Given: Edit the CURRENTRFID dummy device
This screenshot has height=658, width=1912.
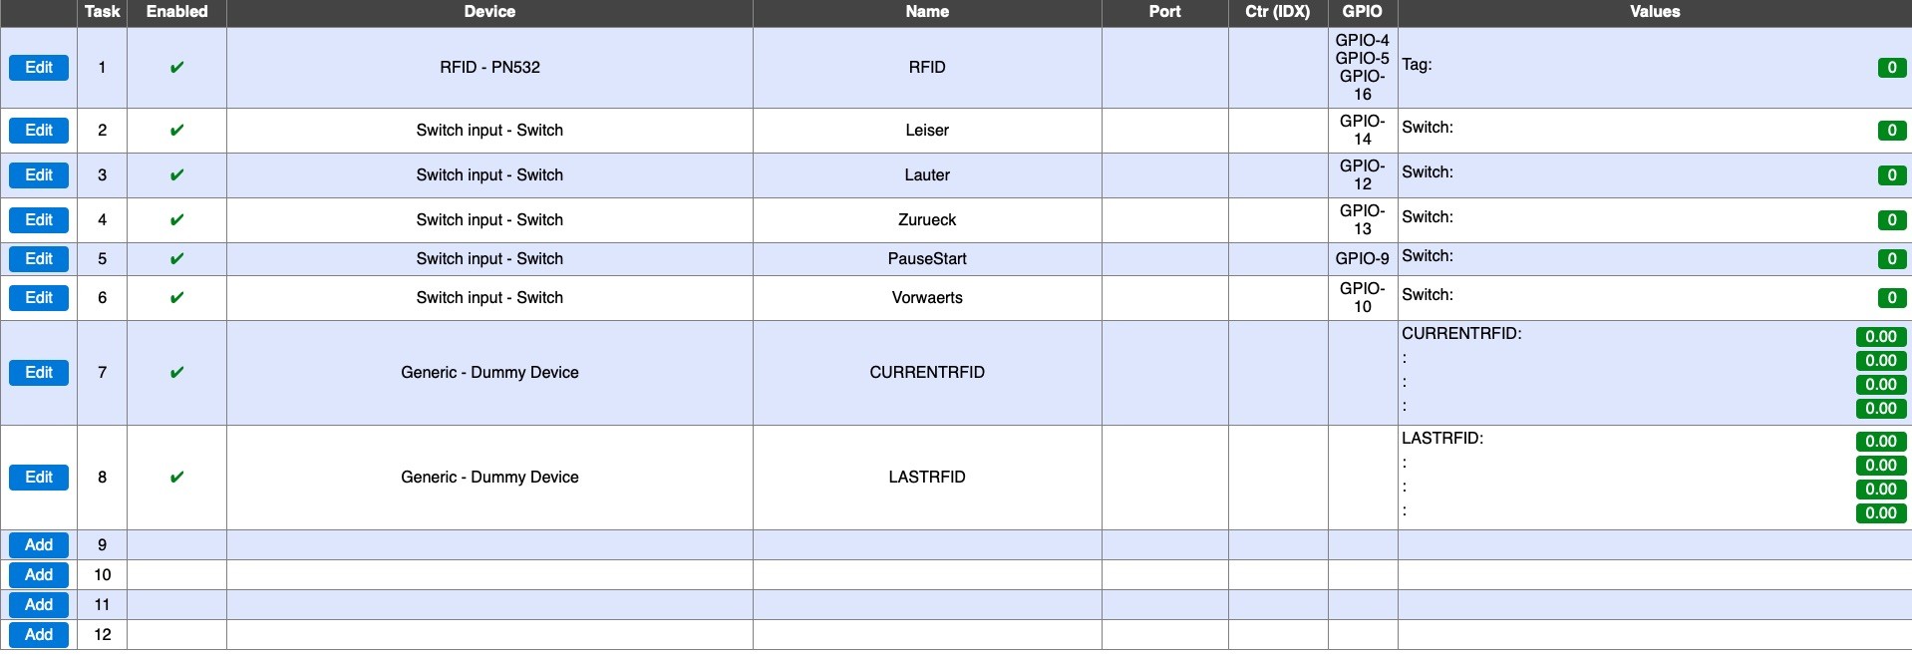Looking at the screenshot, I should (39, 373).
